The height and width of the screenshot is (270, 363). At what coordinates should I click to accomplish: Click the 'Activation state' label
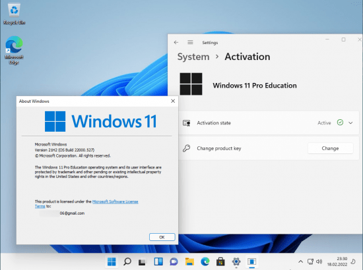click(214, 123)
